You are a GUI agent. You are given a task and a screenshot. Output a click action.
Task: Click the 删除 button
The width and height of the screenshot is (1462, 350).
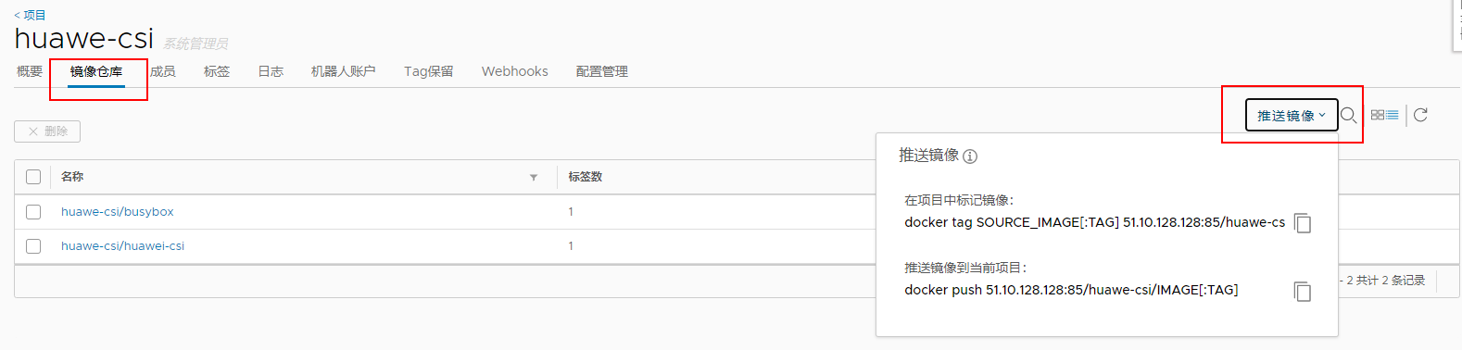click(47, 131)
